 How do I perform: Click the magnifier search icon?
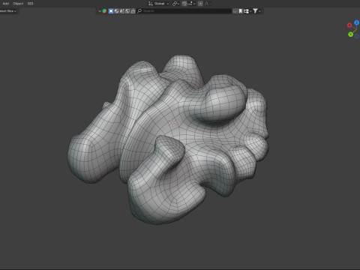(139, 11)
